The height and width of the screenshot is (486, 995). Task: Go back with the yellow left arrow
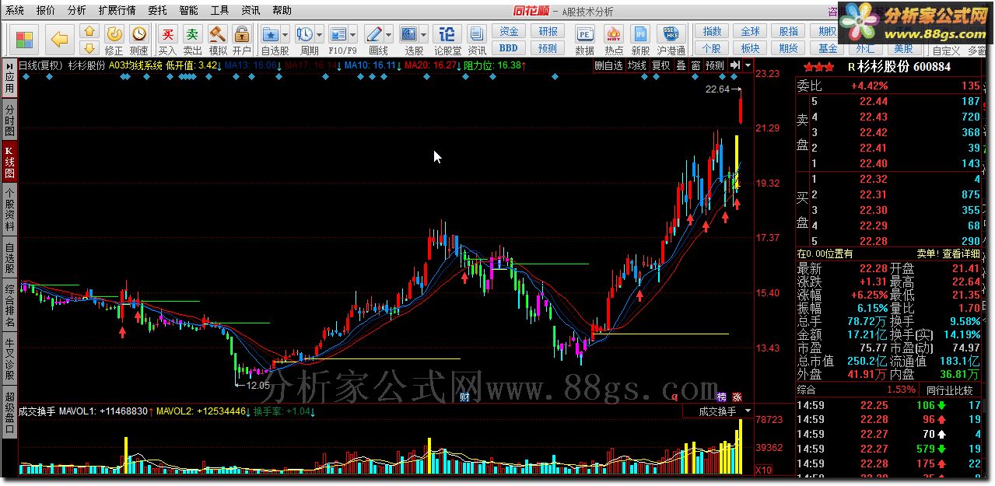coord(60,38)
